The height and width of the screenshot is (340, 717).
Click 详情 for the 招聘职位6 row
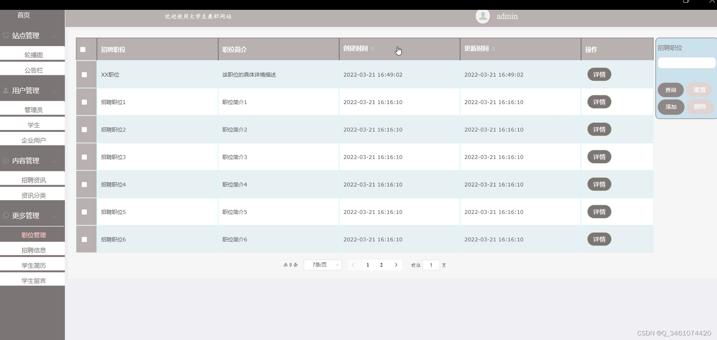point(599,239)
